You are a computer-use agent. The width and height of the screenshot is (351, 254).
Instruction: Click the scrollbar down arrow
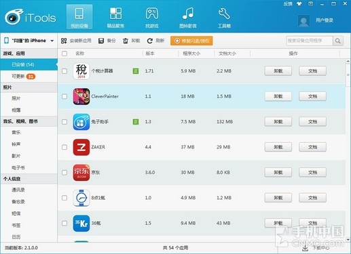coord(348,239)
